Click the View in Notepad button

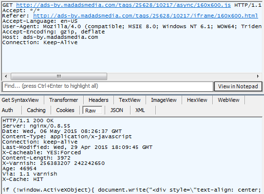238,86
